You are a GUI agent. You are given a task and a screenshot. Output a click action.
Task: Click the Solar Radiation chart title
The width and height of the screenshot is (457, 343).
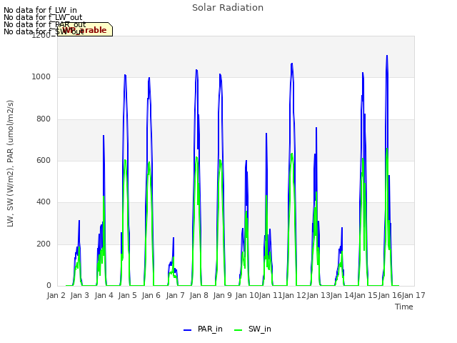pos(228,8)
